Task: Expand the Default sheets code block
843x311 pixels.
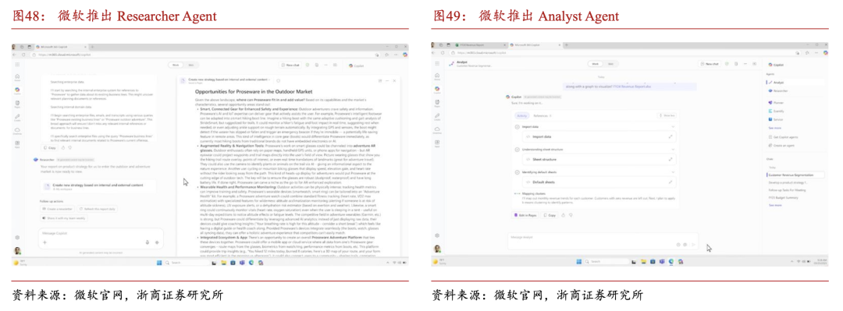Action: [x=670, y=182]
